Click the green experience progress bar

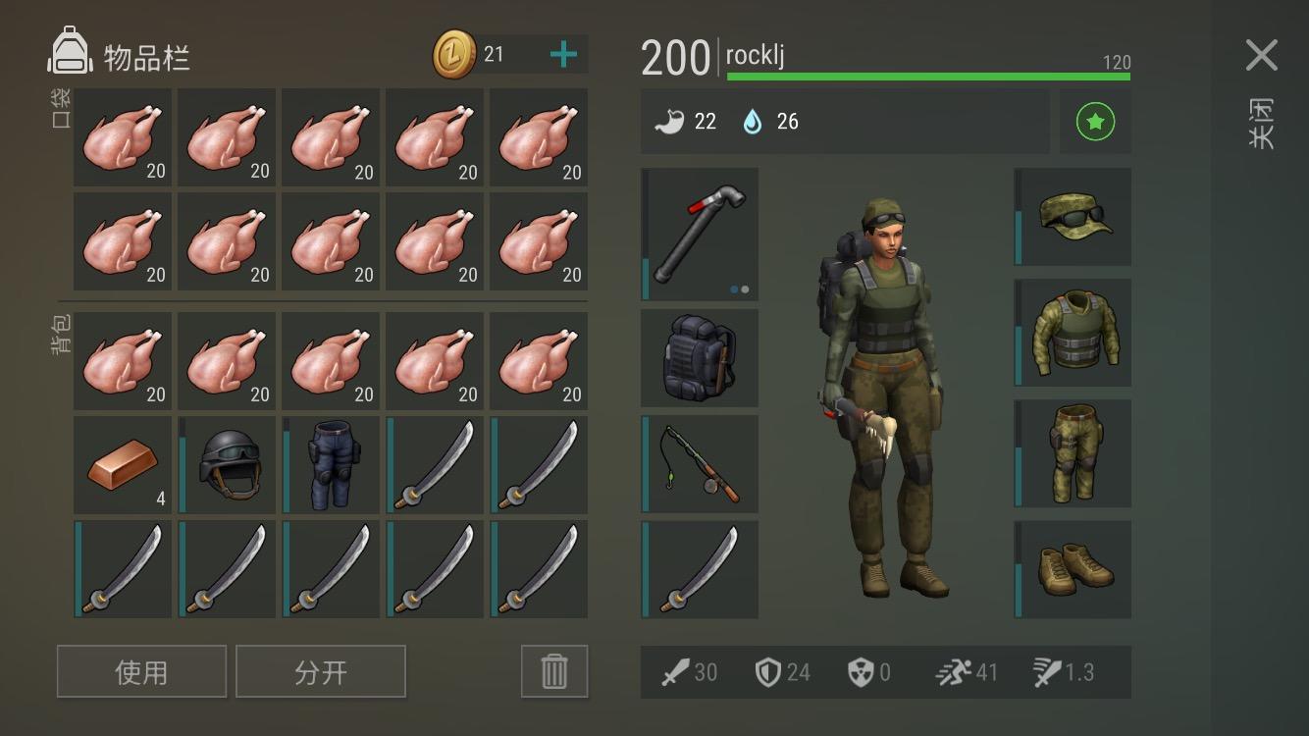pyautogui.click(x=928, y=76)
